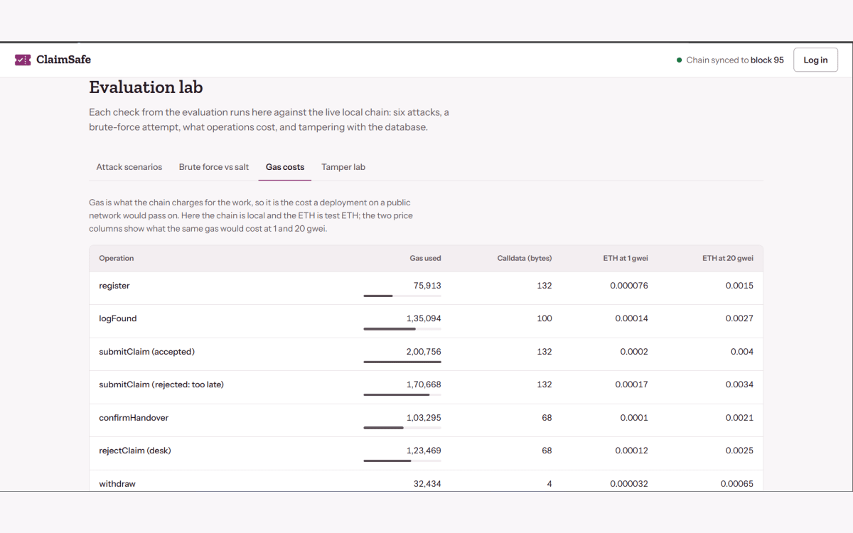This screenshot has height=533, width=853.
Task: Click the 0.000076 ETH cell
Action: [x=629, y=286]
